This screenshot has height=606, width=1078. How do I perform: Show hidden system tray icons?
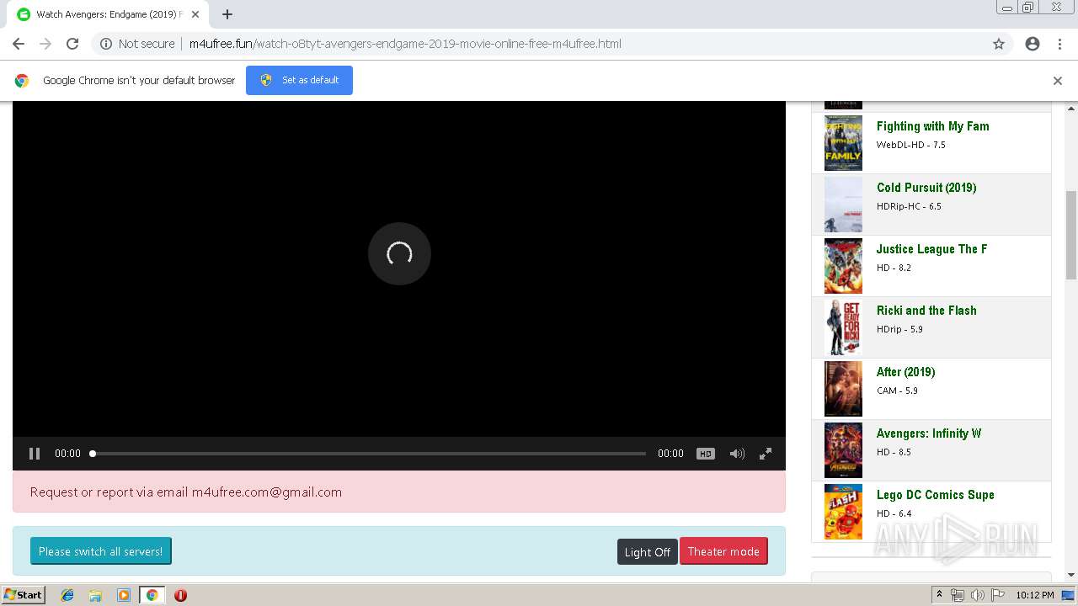click(939, 595)
